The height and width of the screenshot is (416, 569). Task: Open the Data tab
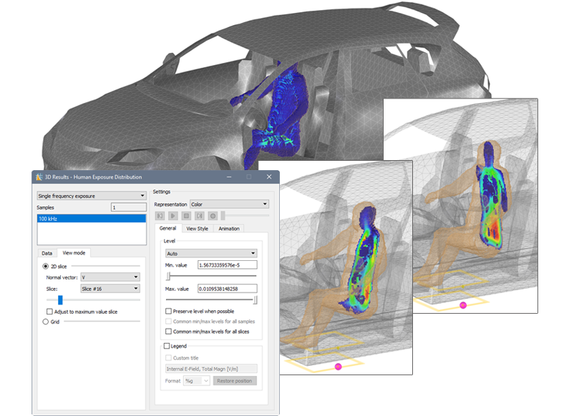[x=47, y=253]
